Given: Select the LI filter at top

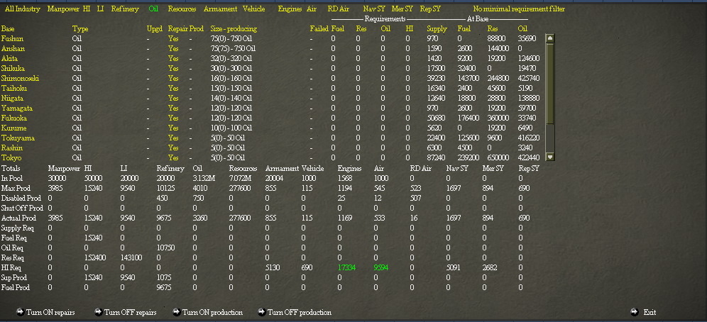Looking at the screenshot, I should (x=100, y=9).
